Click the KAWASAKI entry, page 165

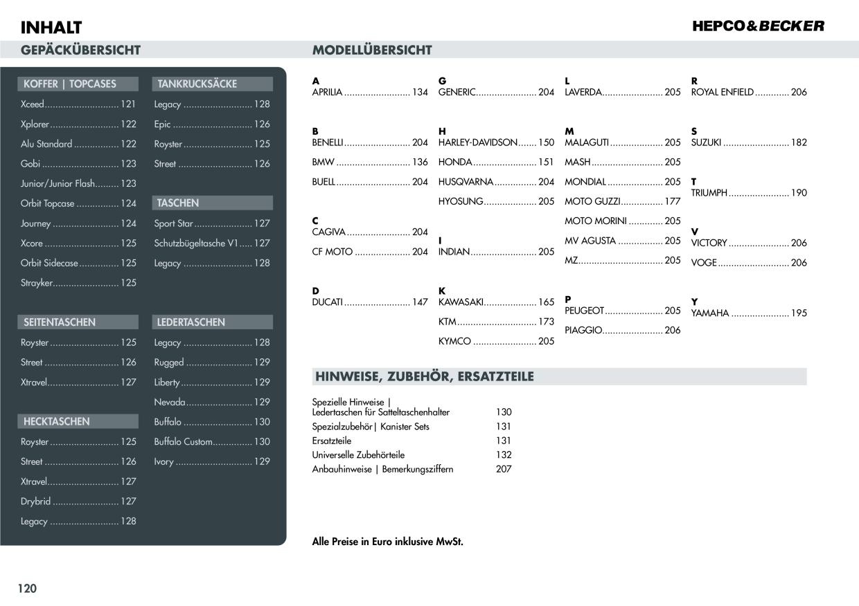[497, 302]
